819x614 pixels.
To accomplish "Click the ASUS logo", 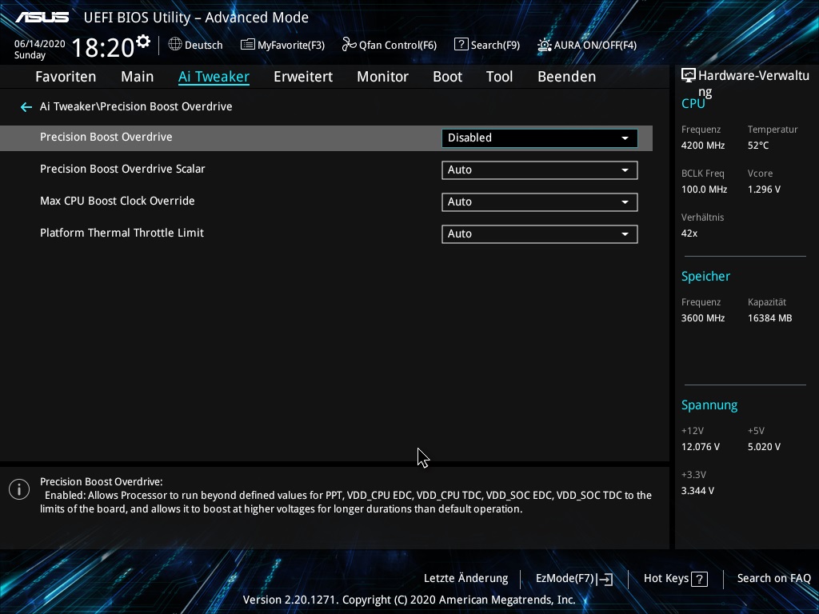I will tap(42, 18).
